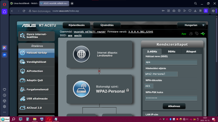Switch to the 2.4GHz tab

click(x=152, y=52)
